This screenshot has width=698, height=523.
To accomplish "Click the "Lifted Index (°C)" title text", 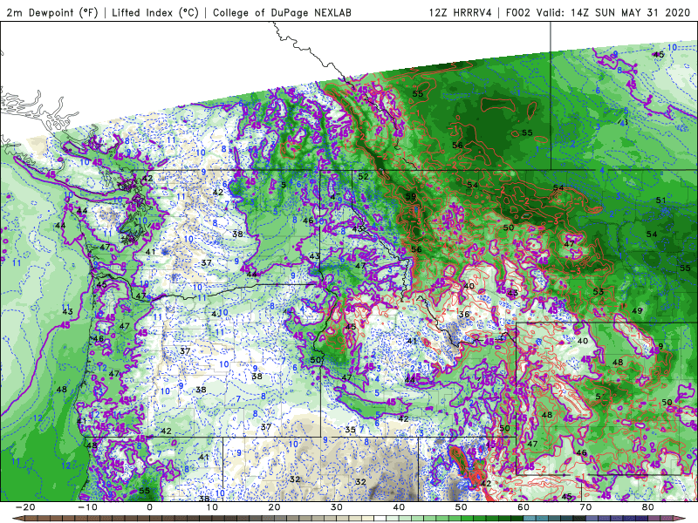I will click(x=155, y=12).
